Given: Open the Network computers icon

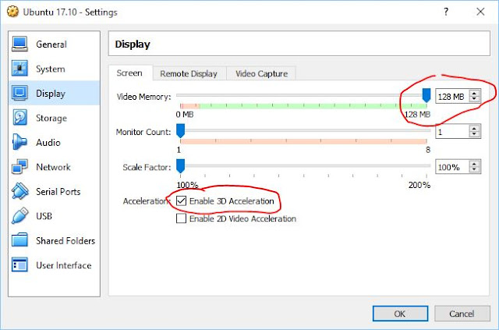Looking at the screenshot, I should click(19, 167).
